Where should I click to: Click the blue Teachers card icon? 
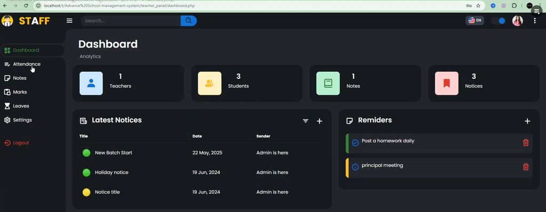coord(91,83)
